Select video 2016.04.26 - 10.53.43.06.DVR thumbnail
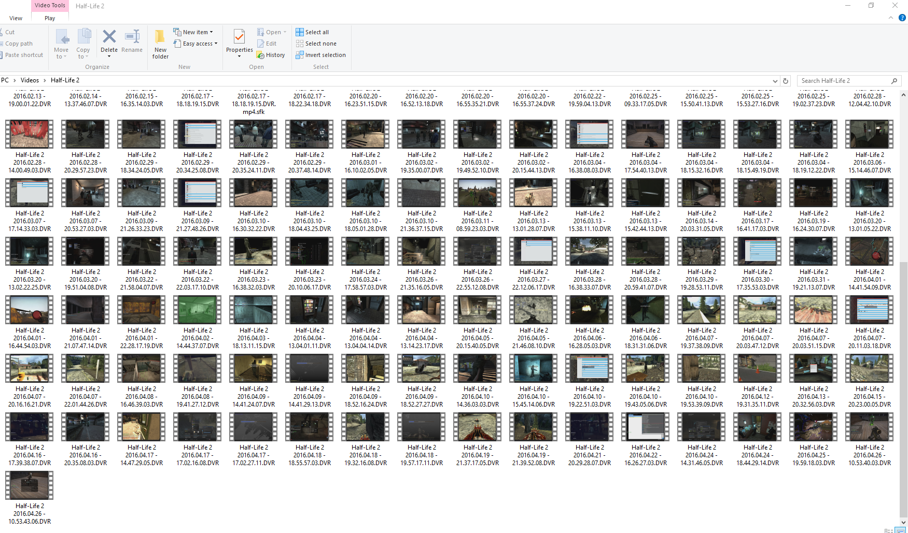Image resolution: width=908 pixels, height=533 pixels. tap(30, 485)
